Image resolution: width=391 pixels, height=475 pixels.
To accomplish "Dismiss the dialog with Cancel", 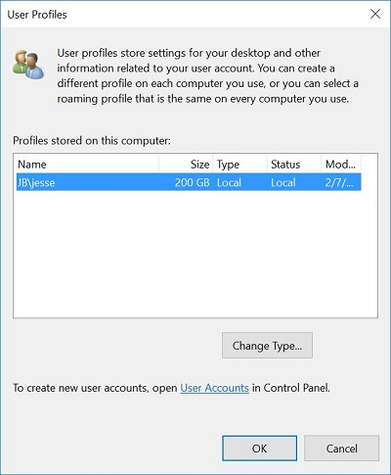I will pos(341,449).
